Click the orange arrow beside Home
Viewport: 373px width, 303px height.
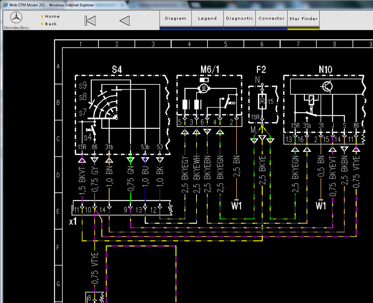pyautogui.click(x=42, y=16)
